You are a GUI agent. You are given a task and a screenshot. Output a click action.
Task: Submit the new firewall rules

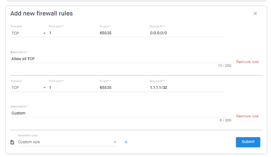tap(248, 142)
